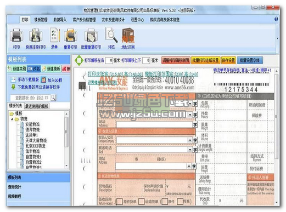Viewport: 286px width, 212px height.
Task: Expand the 联系电话 Tel dropdown
Action: [190, 150]
